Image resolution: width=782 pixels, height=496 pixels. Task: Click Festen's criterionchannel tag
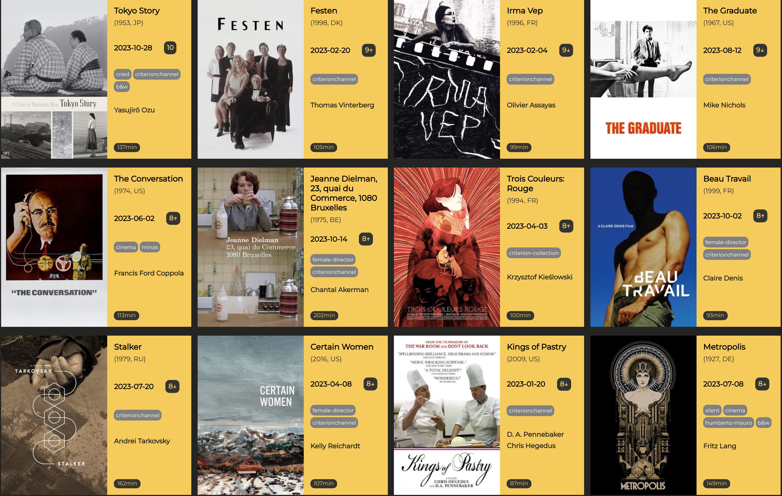coord(334,79)
